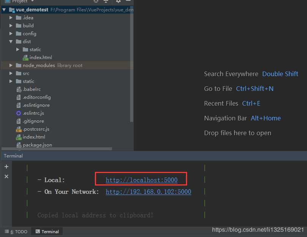The image size is (307, 237).
Task: Select the build folder name
Action: point(28,26)
